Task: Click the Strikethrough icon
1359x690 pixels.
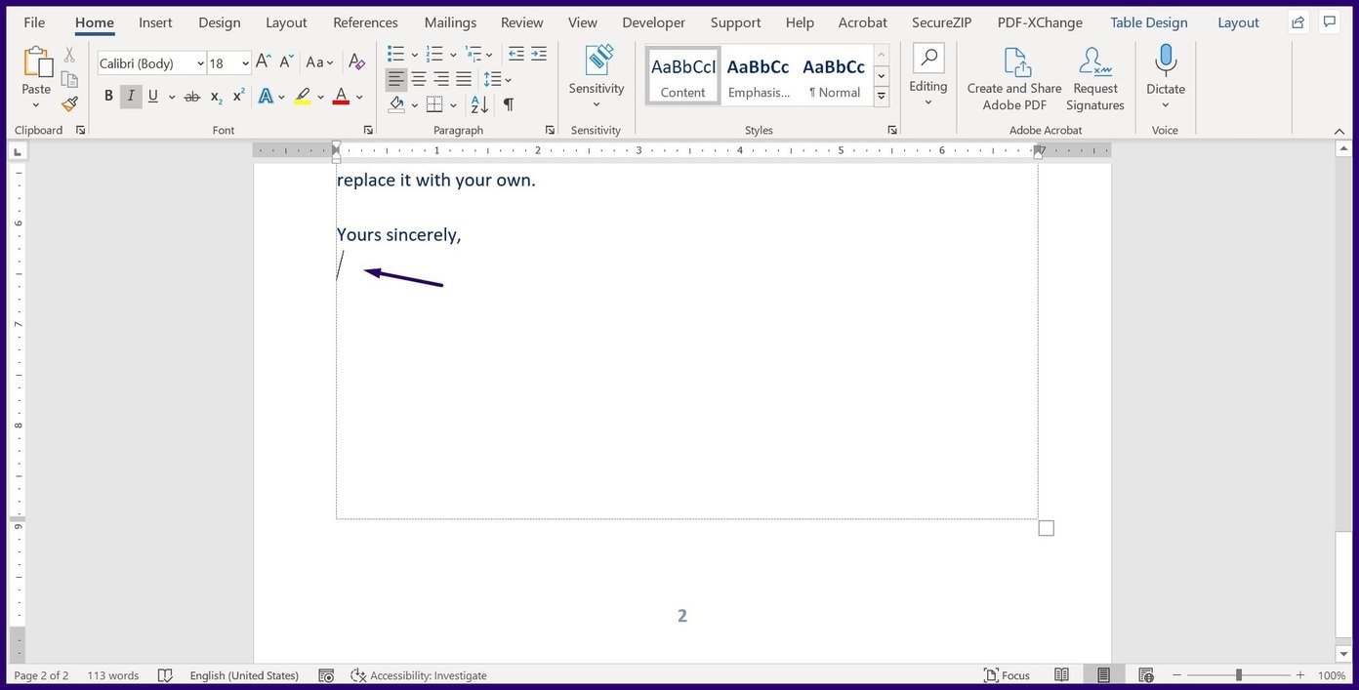Action: pyautogui.click(x=191, y=96)
